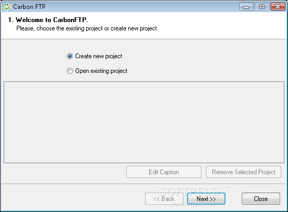Click inside the empty projects list box
288x212 pixels.
(144, 122)
